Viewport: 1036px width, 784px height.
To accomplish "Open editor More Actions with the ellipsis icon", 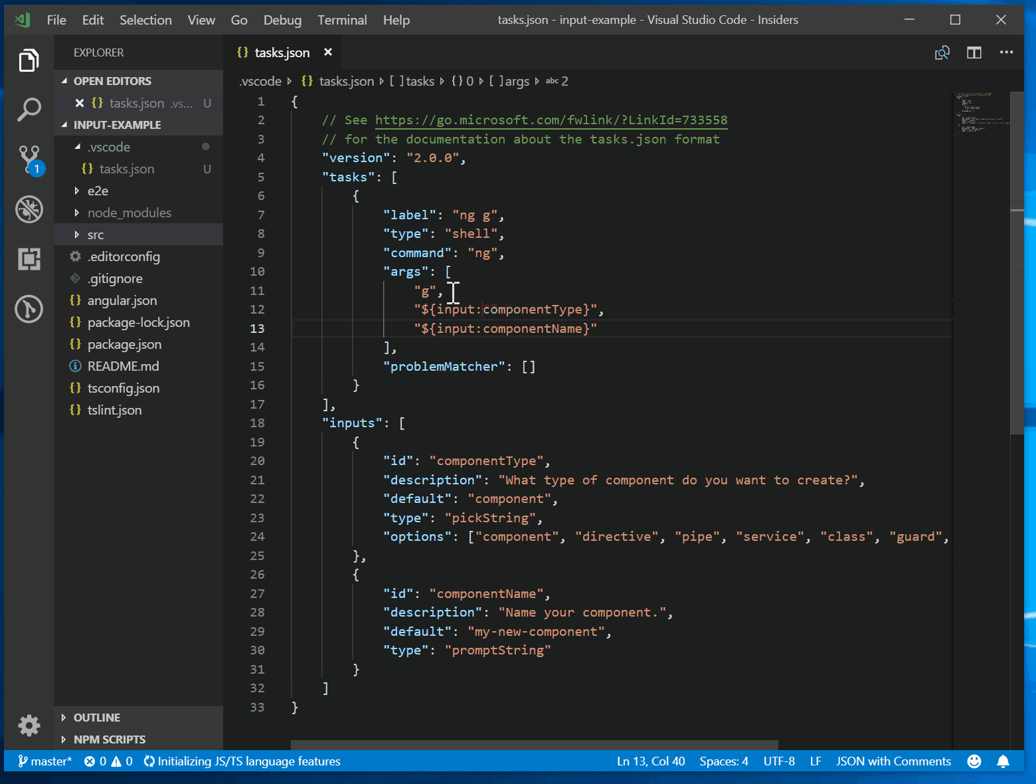I will pyautogui.click(x=1006, y=52).
